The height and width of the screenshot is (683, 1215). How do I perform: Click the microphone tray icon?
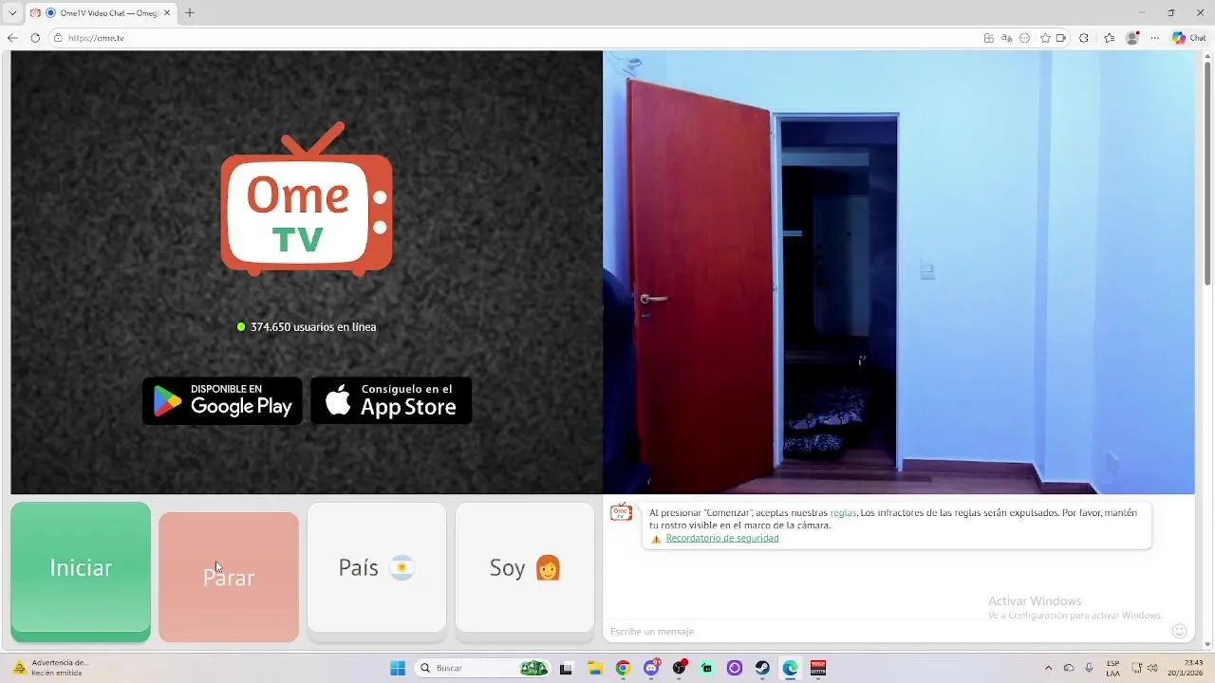click(x=1089, y=668)
